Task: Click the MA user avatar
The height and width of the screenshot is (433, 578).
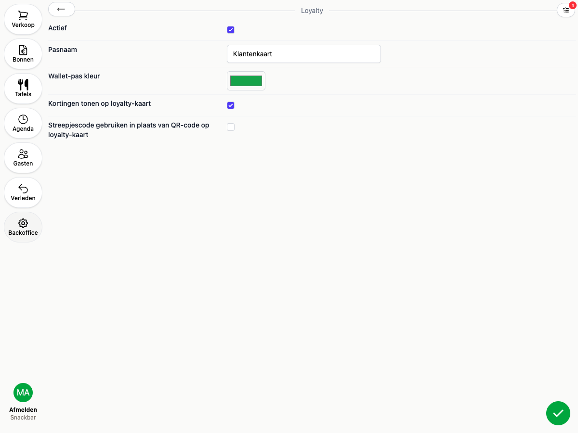Action: point(23,393)
